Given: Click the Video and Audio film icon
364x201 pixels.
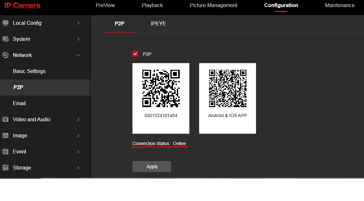Looking at the screenshot, I should point(5,119).
